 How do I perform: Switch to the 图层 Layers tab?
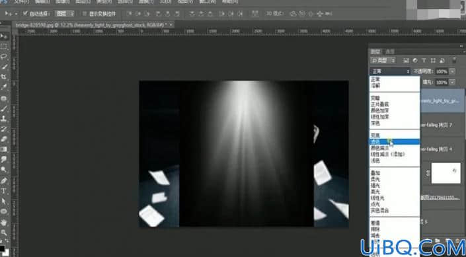coord(375,52)
